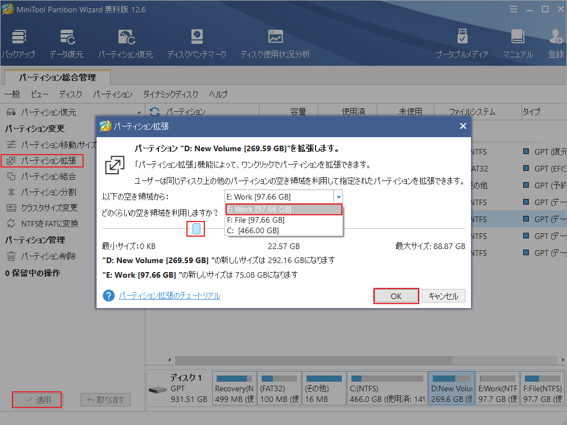Launch データ復元 data recovery
The image size is (567, 425).
pos(67,44)
